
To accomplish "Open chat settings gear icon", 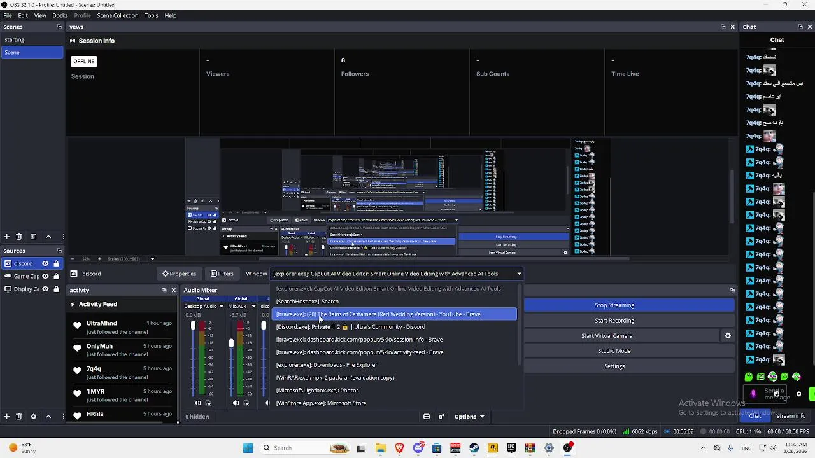I will pyautogui.click(x=798, y=394).
